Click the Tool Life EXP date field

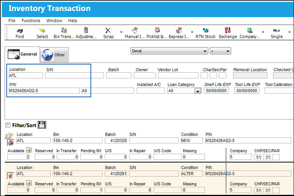[x=247, y=91]
